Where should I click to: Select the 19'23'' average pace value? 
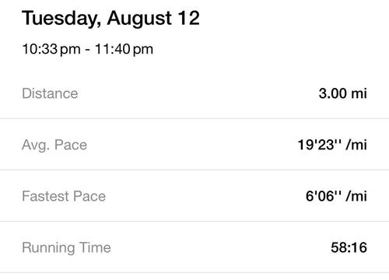[x=320, y=145]
